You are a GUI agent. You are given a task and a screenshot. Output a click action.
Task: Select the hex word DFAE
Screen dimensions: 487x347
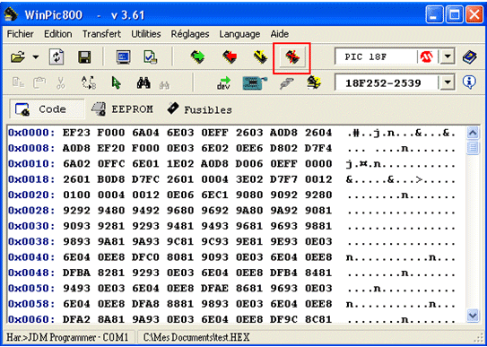pyautogui.click(x=214, y=289)
